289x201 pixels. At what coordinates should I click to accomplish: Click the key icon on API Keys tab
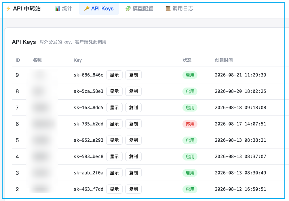(x=87, y=9)
